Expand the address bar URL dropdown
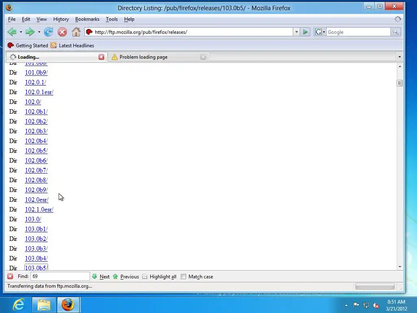Image resolution: width=417 pixels, height=313 pixels. click(296, 32)
